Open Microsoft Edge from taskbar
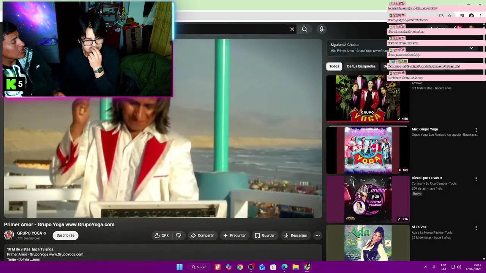The image size is (486, 273). click(284, 267)
